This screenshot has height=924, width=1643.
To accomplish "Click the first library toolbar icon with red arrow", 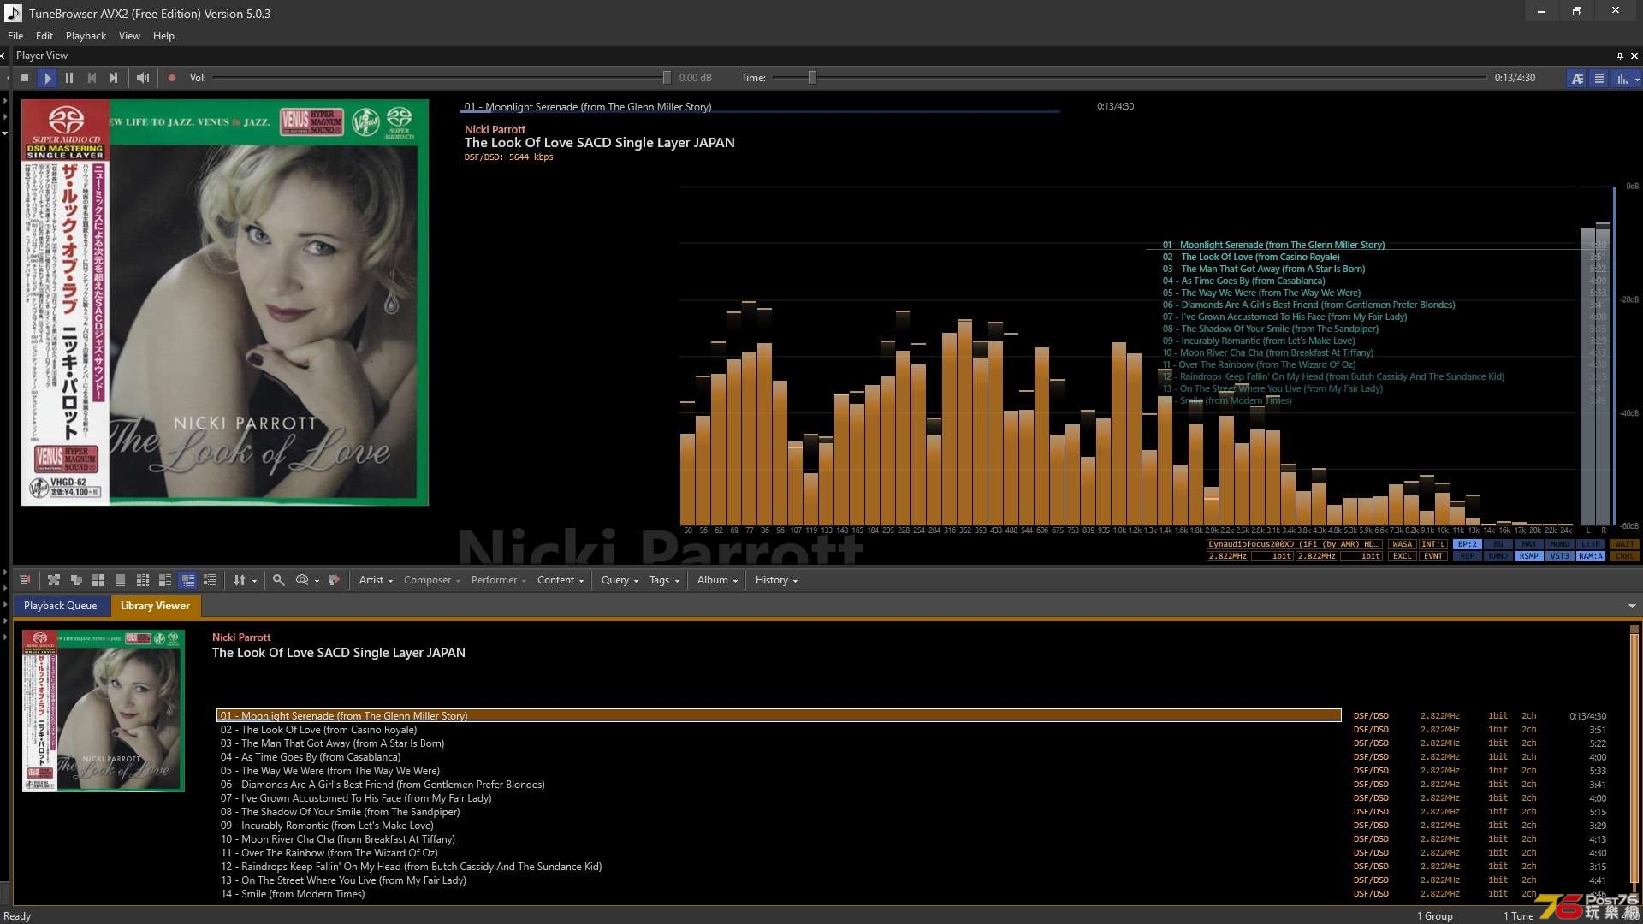I will click(25, 580).
